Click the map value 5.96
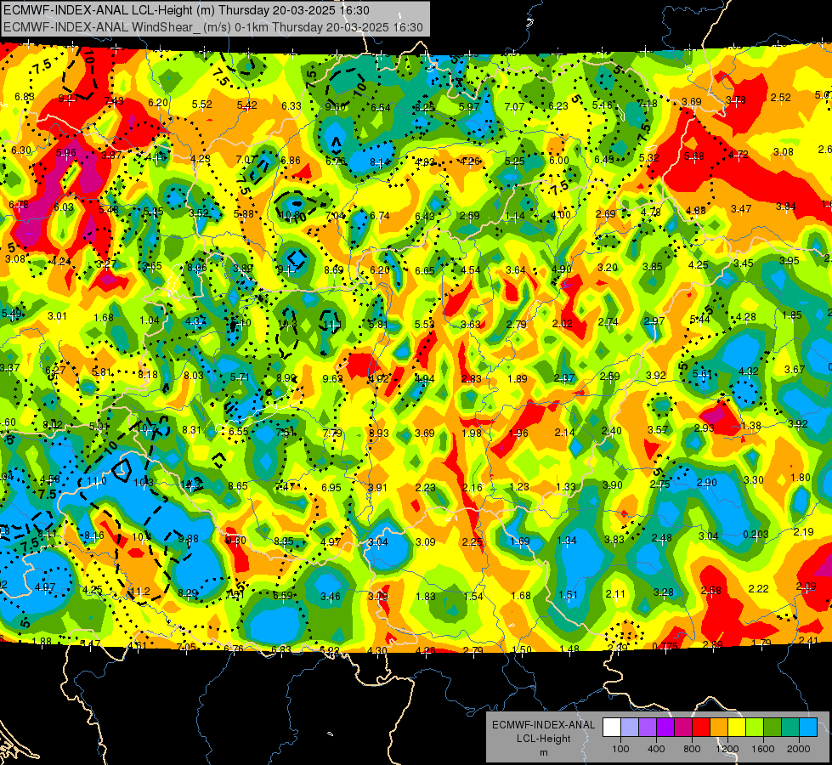This screenshot has width=832, height=765. (x=65, y=153)
